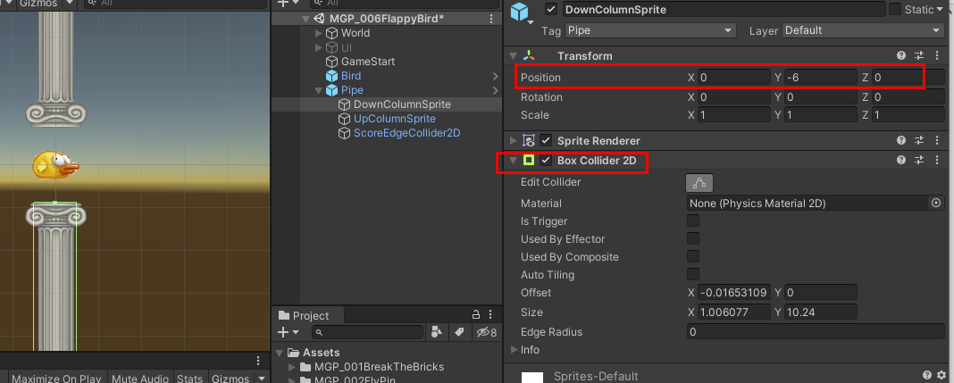
Task: Open Sprite Renderer kebab menu
Action: (937, 140)
